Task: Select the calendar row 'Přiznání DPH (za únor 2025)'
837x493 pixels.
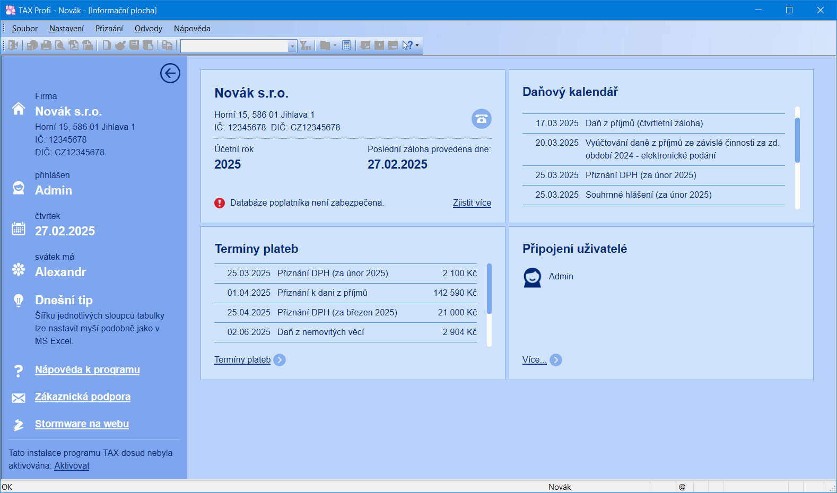Action: 653,175
